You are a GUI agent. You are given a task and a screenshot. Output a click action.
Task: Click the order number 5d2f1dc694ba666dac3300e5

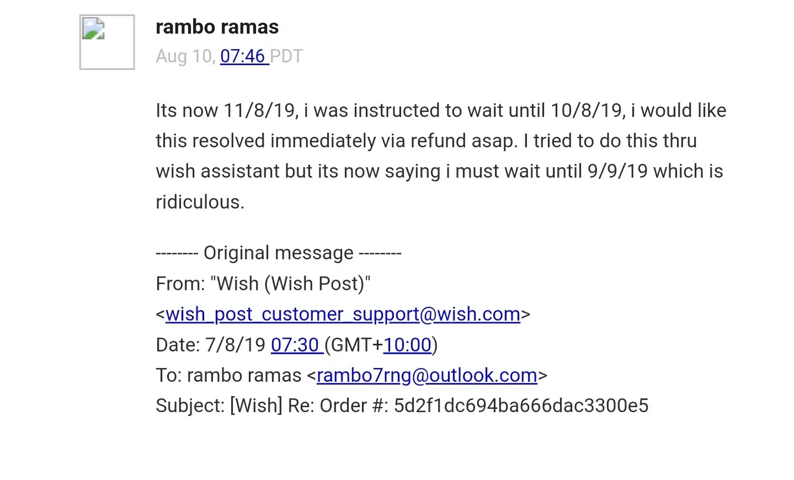coord(521,406)
